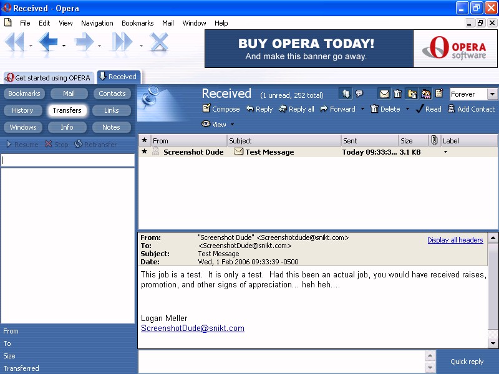499x374 pixels.
Task: Open the ScreenshotDude@snikt.com signature link
Action: tap(193, 328)
